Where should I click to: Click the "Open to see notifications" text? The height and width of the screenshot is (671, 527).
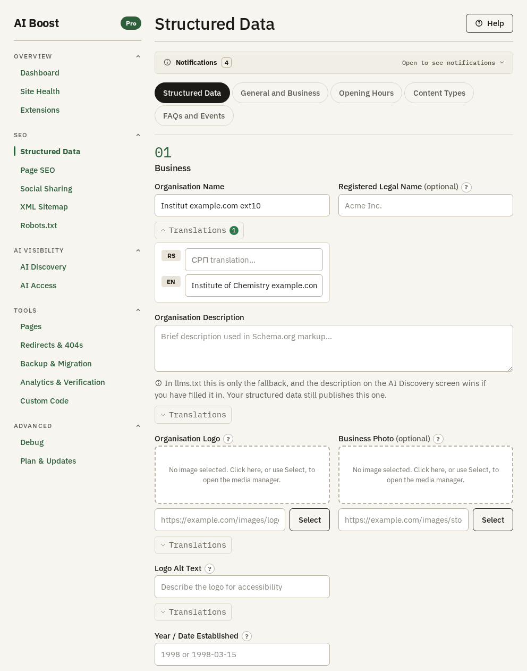pyautogui.click(x=448, y=63)
